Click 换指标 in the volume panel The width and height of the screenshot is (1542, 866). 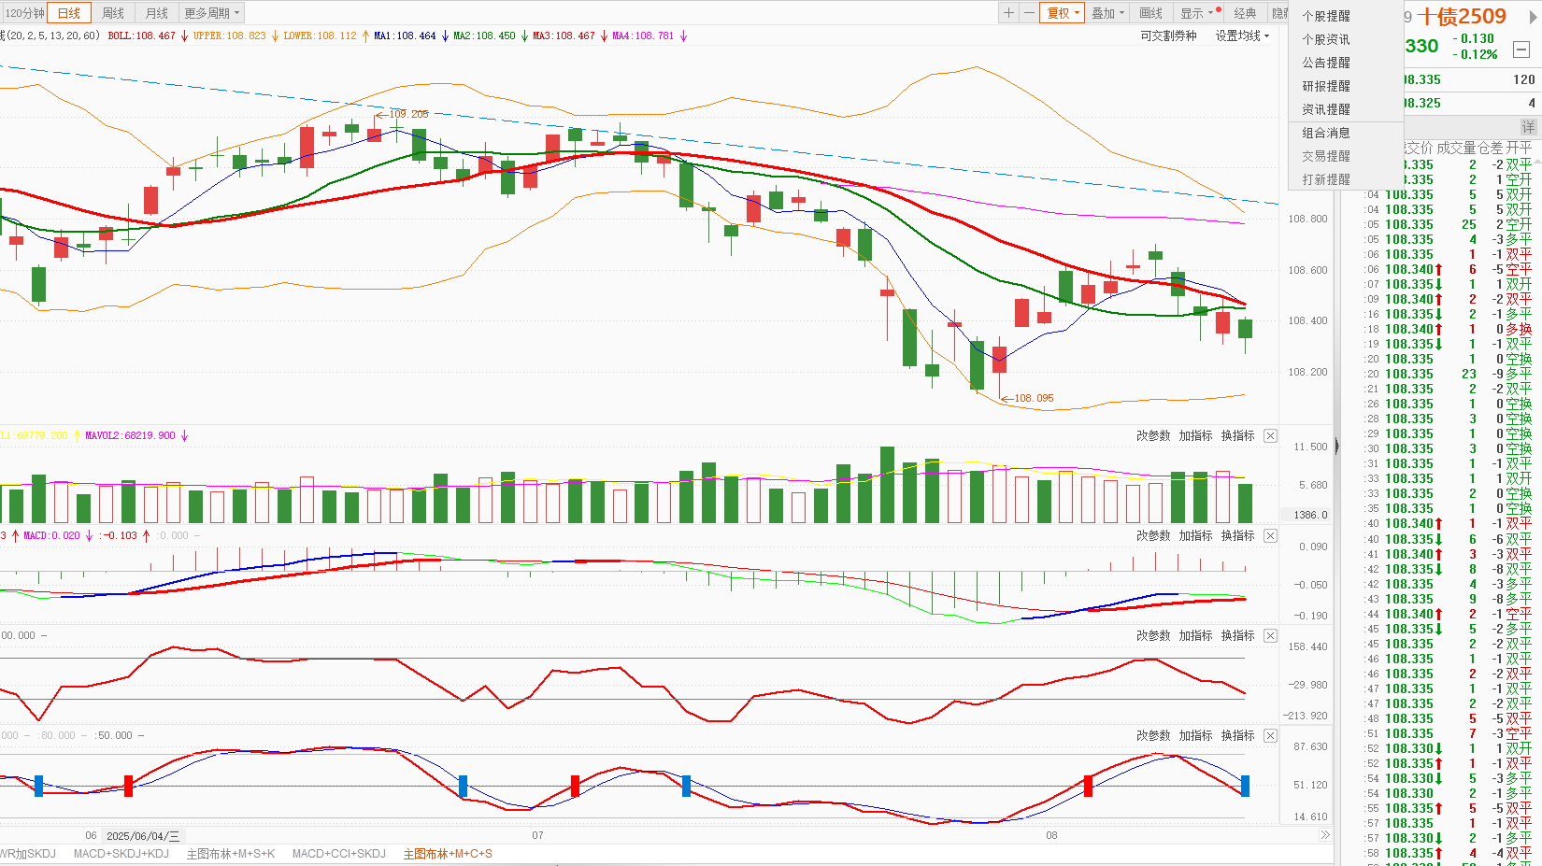(x=1237, y=436)
